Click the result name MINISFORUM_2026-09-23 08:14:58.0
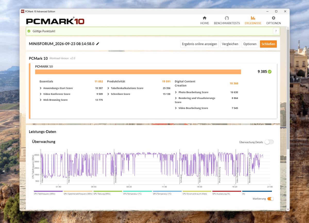 coord(62,44)
